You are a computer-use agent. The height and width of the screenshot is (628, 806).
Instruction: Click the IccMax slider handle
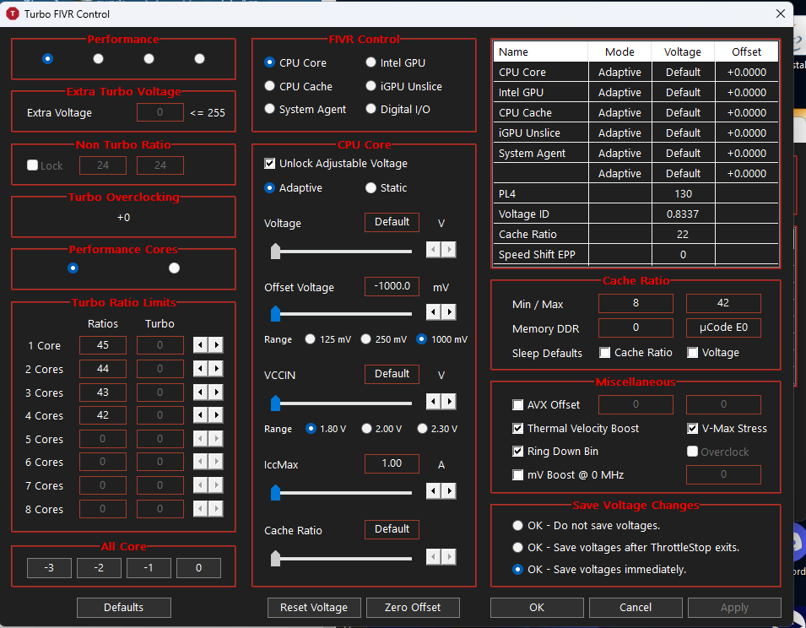pos(275,492)
